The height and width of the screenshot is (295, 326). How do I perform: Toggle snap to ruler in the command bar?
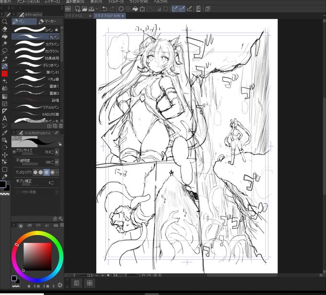click(x=175, y=9)
